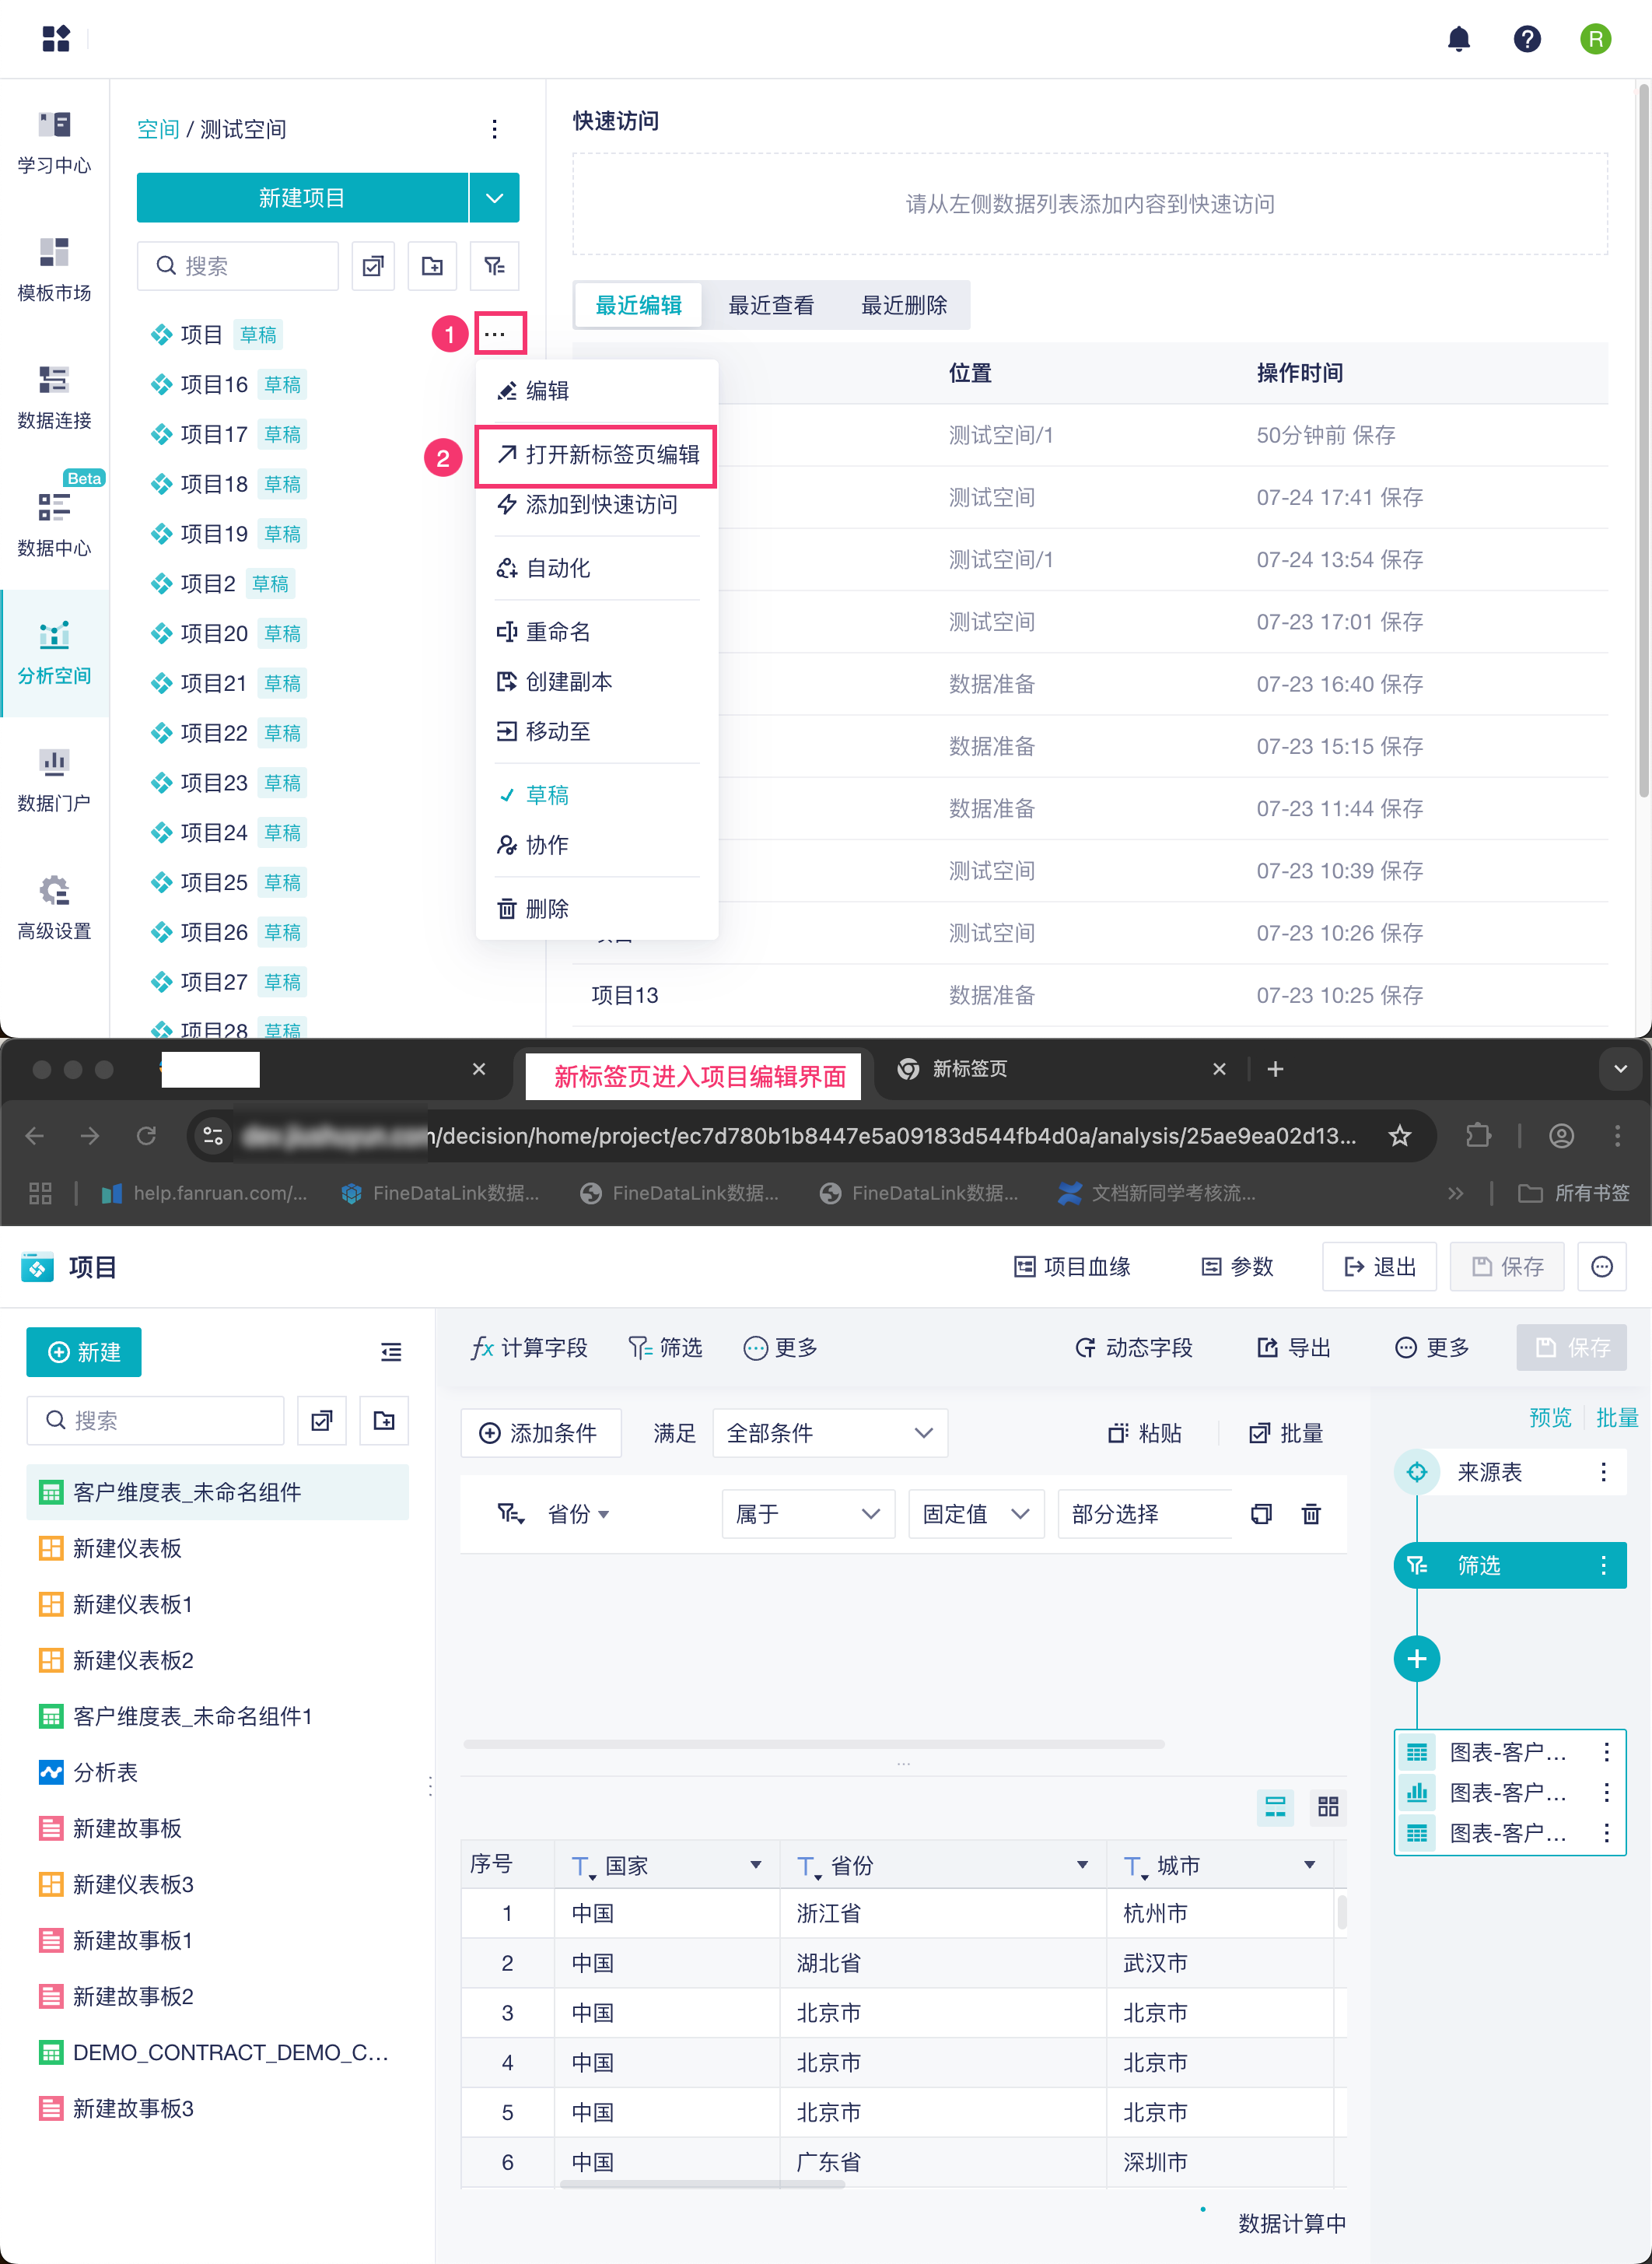Open the 属于 operator dropdown
The width and height of the screenshot is (1652, 2264).
click(x=807, y=1514)
